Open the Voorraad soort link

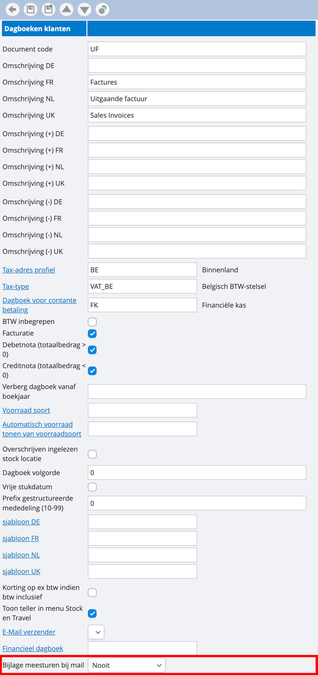click(x=26, y=410)
